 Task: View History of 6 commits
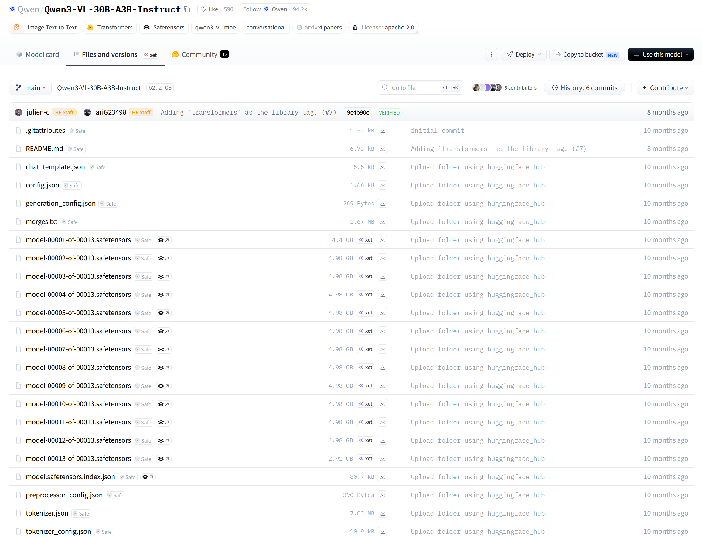(584, 88)
